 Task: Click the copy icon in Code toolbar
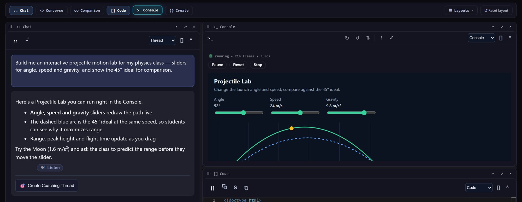click(x=246, y=188)
